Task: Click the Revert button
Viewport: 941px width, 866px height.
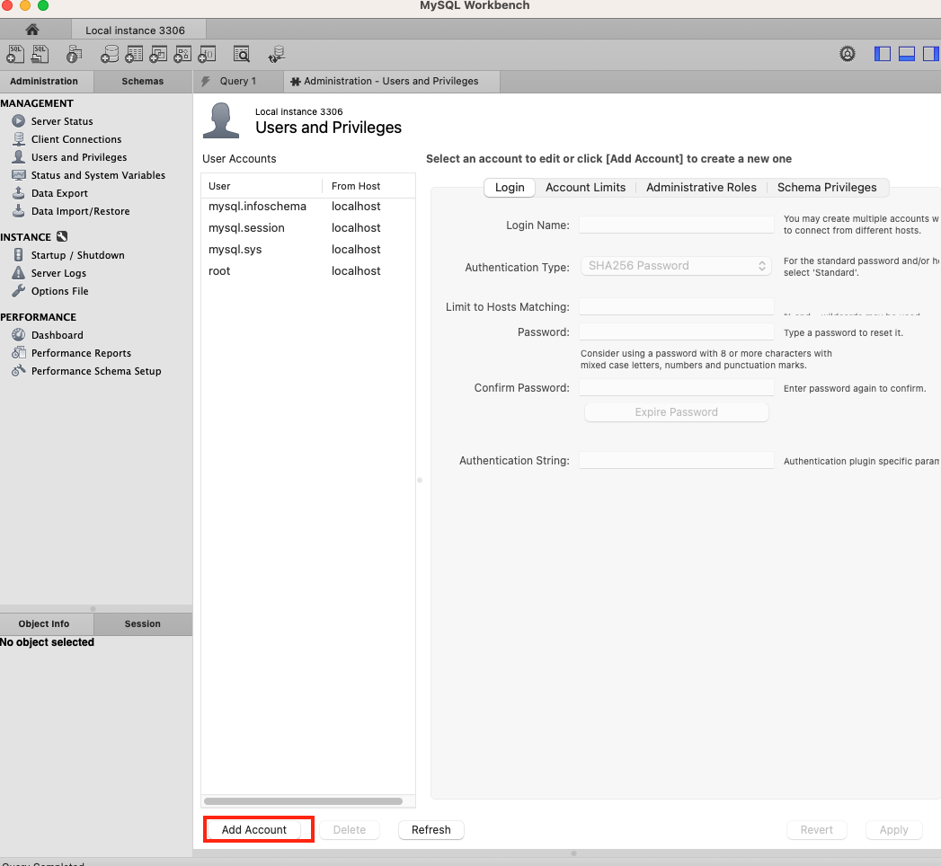Action: coord(817,829)
